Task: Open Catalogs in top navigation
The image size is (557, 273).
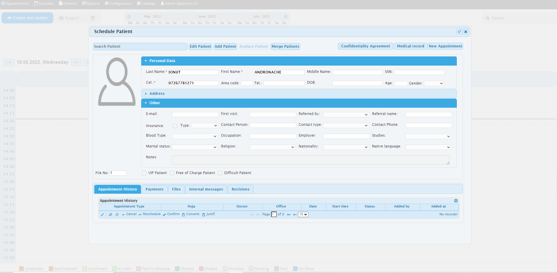Action: [x=146, y=4]
